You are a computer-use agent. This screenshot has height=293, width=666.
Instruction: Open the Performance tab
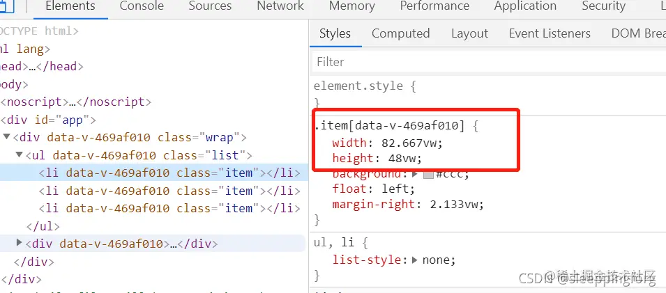pos(434,6)
